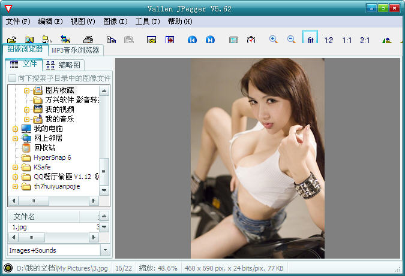The width and height of the screenshot is (405, 276).
Task: Zoom in with the magnifier plus icon
Action: click(x=273, y=40)
